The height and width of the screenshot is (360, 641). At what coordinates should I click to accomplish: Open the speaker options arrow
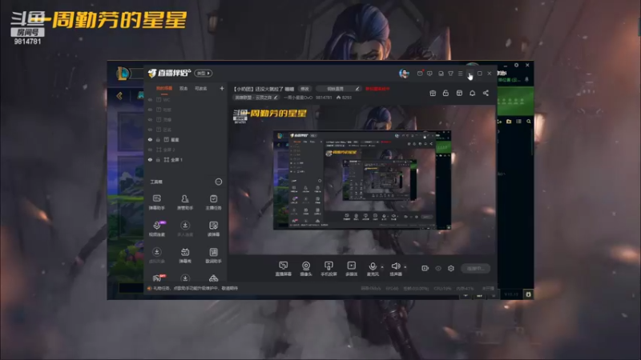tap(405, 267)
